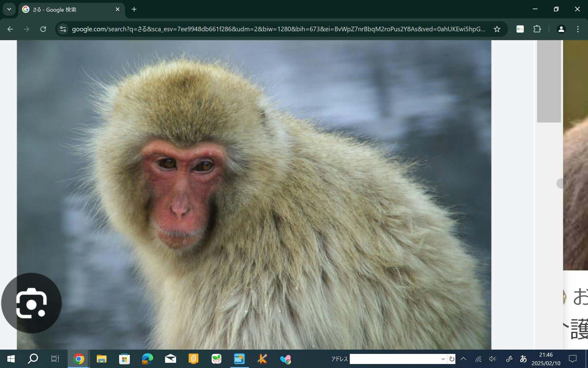Open the Chrome profile avatar
The image size is (588, 368).
[x=561, y=29]
